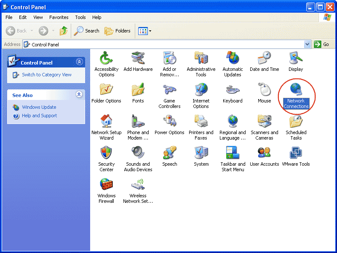This screenshot has width=337, height=253.
Task: Toggle the Folders toolbar button
Action: pos(118,31)
